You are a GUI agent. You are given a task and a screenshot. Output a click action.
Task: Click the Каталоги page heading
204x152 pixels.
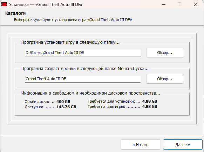(x=15, y=13)
